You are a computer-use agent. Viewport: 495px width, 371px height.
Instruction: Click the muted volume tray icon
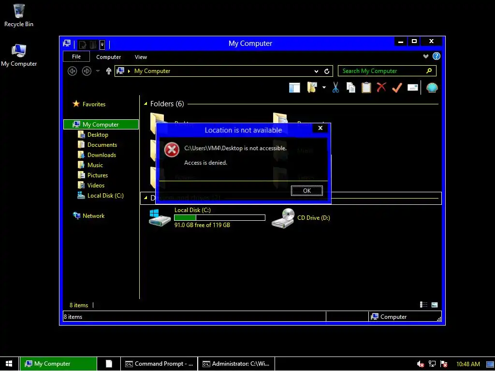click(420, 364)
